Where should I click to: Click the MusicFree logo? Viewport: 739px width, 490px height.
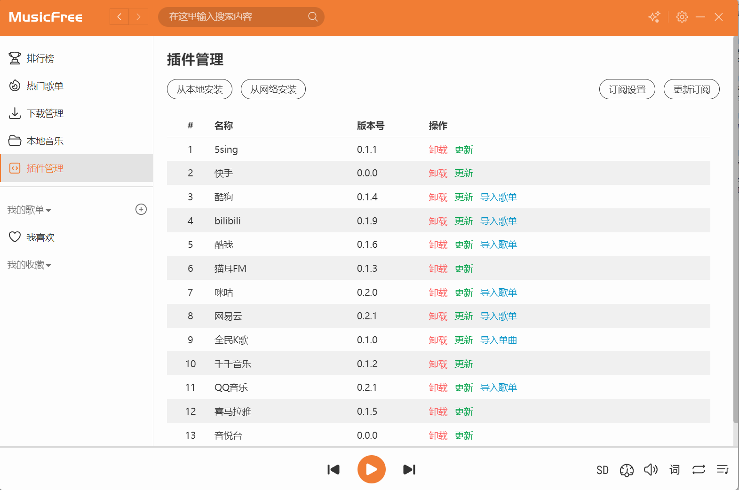pyautogui.click(x=46, y=17)
